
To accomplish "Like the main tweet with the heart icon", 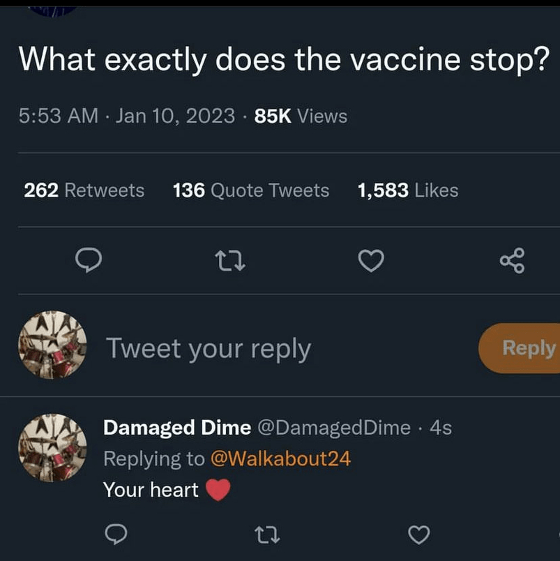I will click(370, 260).
